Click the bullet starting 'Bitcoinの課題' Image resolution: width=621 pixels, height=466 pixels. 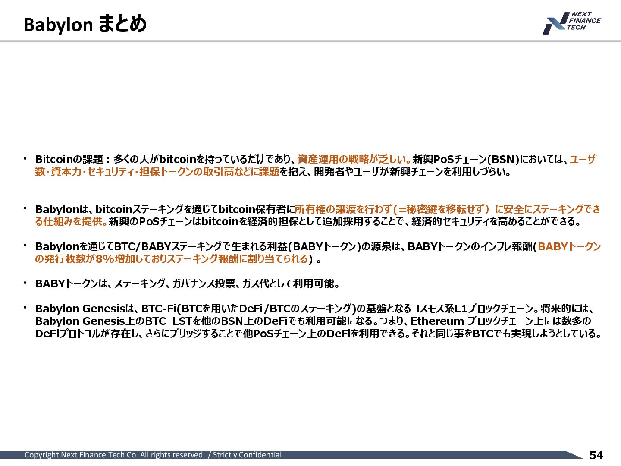click(x=316, y=166)
